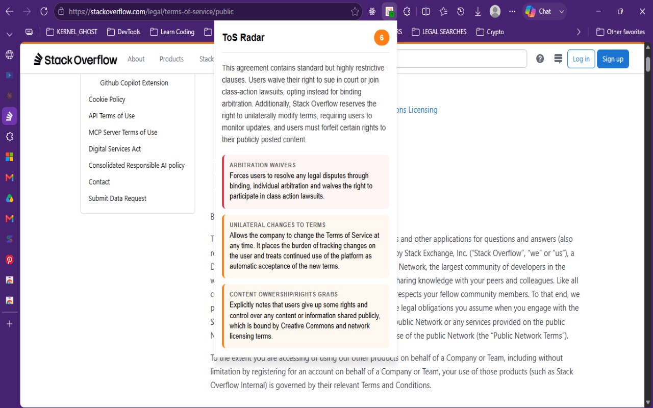
Task: Open the LEGAL SEARCHES favorites folder
Action: pyautogui.click(x=439, y=32)
